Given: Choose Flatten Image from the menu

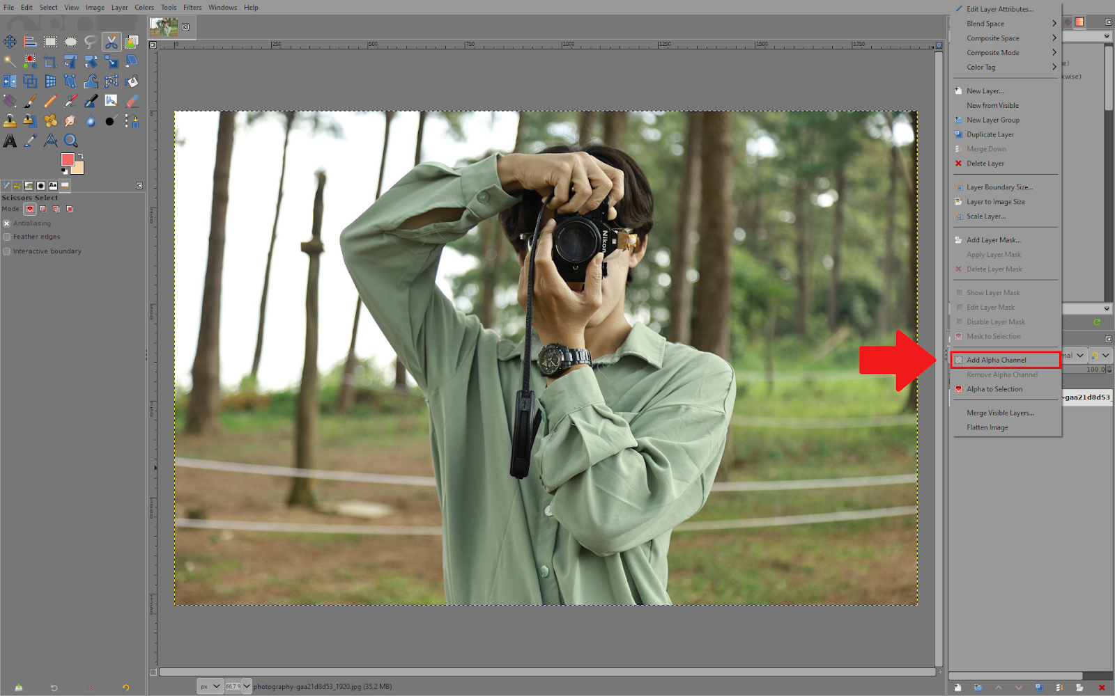Looking at the screenshot, I should pyautogui.click(x=987, y=427).
